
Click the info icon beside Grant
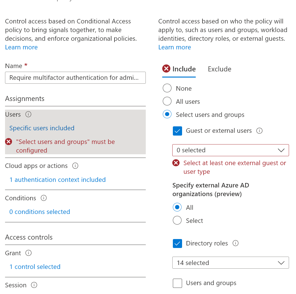[28, 253]
